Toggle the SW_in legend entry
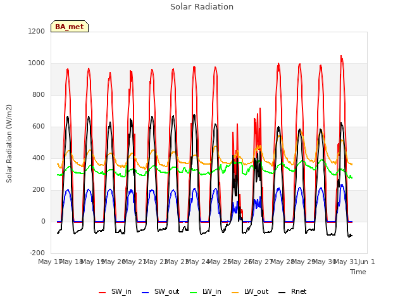Screen dimensions: 405x304 pyautogui.click(x=115, y=291)
